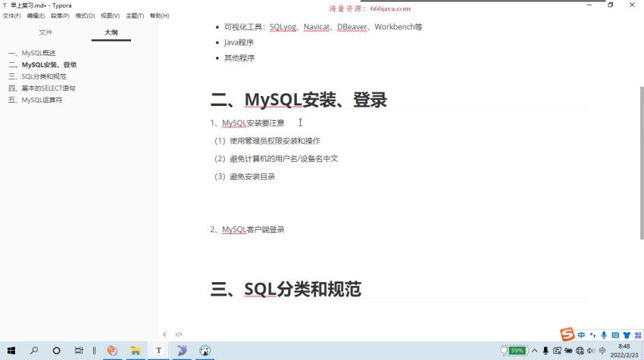Open the 主题(T) menu
Screen dimensions: 644x360
(x=135, y=16)
